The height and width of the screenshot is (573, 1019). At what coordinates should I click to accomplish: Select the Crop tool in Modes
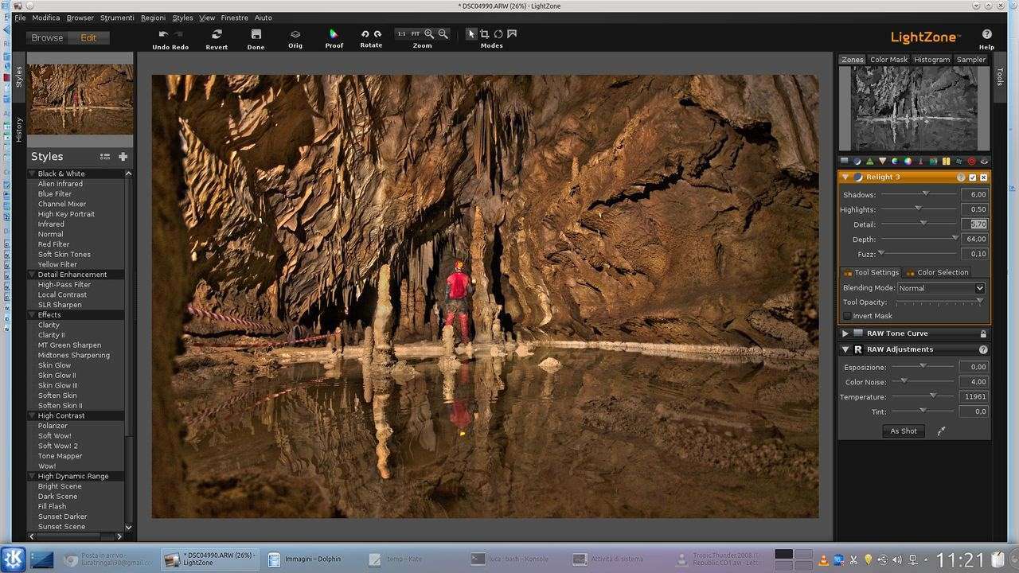pyautogui.click(x=484, y=34)
